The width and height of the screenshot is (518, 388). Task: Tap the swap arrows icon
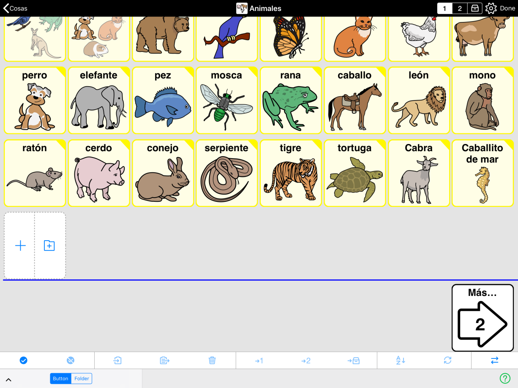tap(495, 360)
